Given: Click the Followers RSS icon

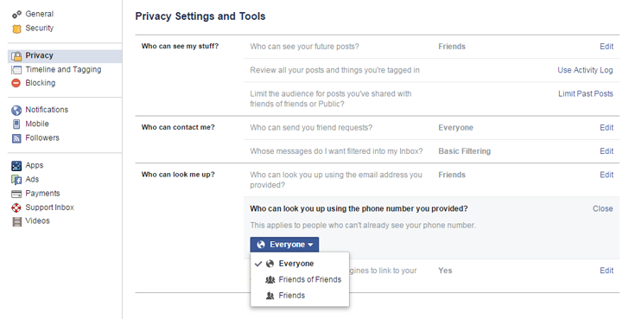Looking at the screenshot, I should pos(16,138).
